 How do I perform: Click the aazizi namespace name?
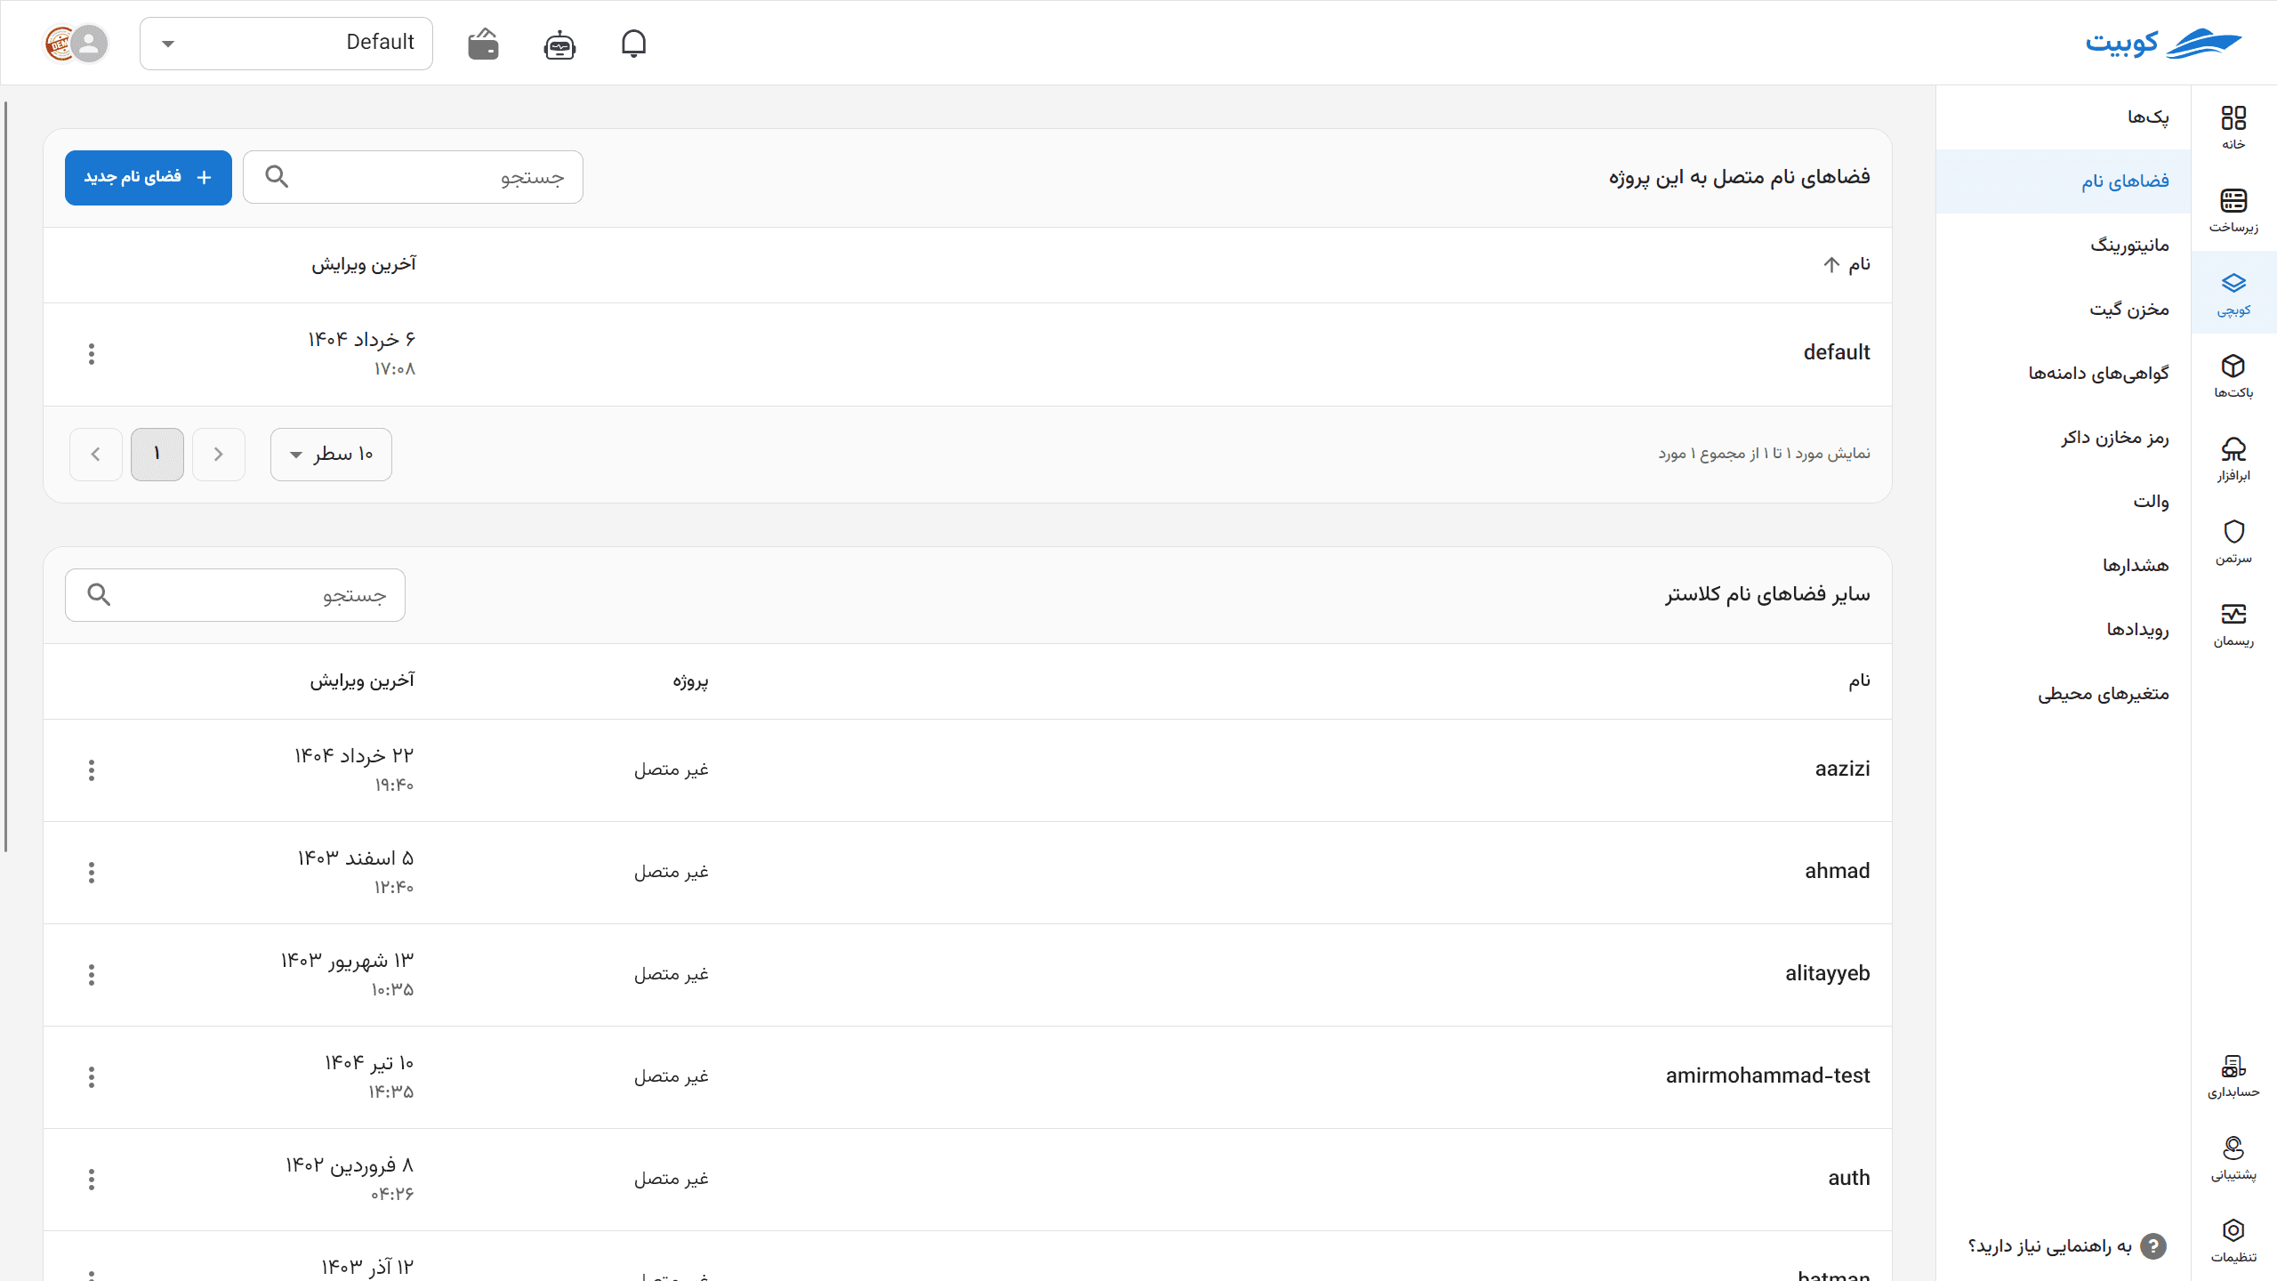click(1842, 769)
